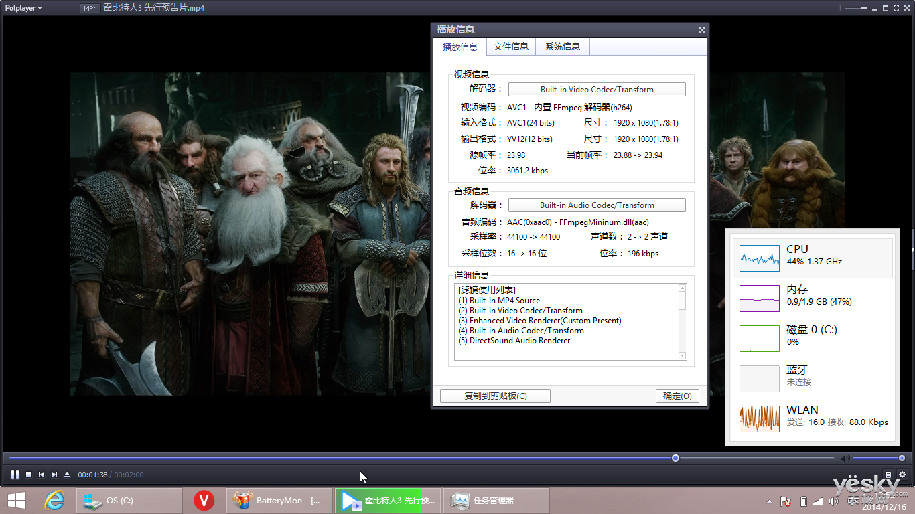Close the 播放信息 dialog
The width and height of the screenshot is (915, 514).
pyautogui.click(x=702, y=30)
